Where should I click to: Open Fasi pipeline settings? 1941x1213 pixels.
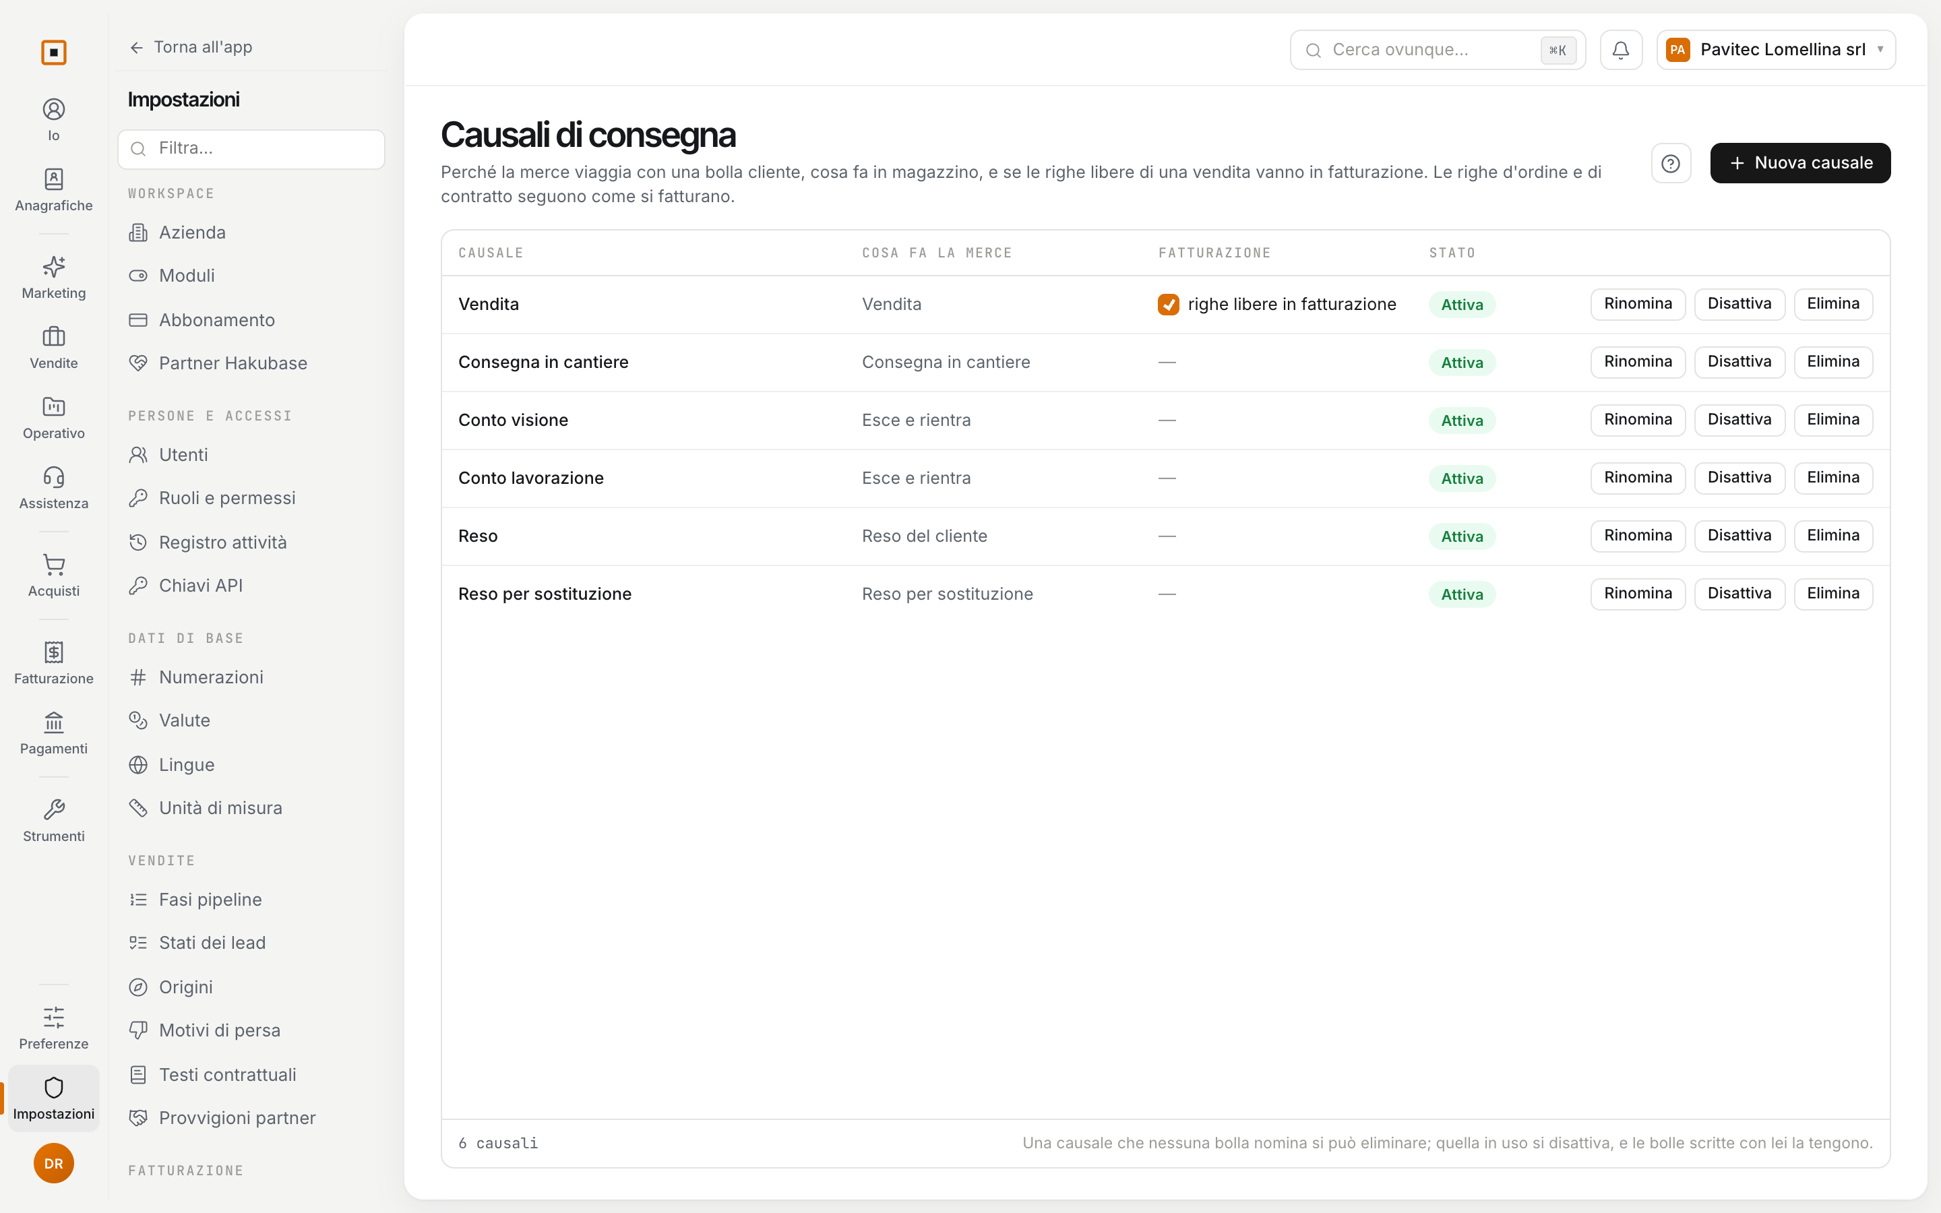(251, 900)
